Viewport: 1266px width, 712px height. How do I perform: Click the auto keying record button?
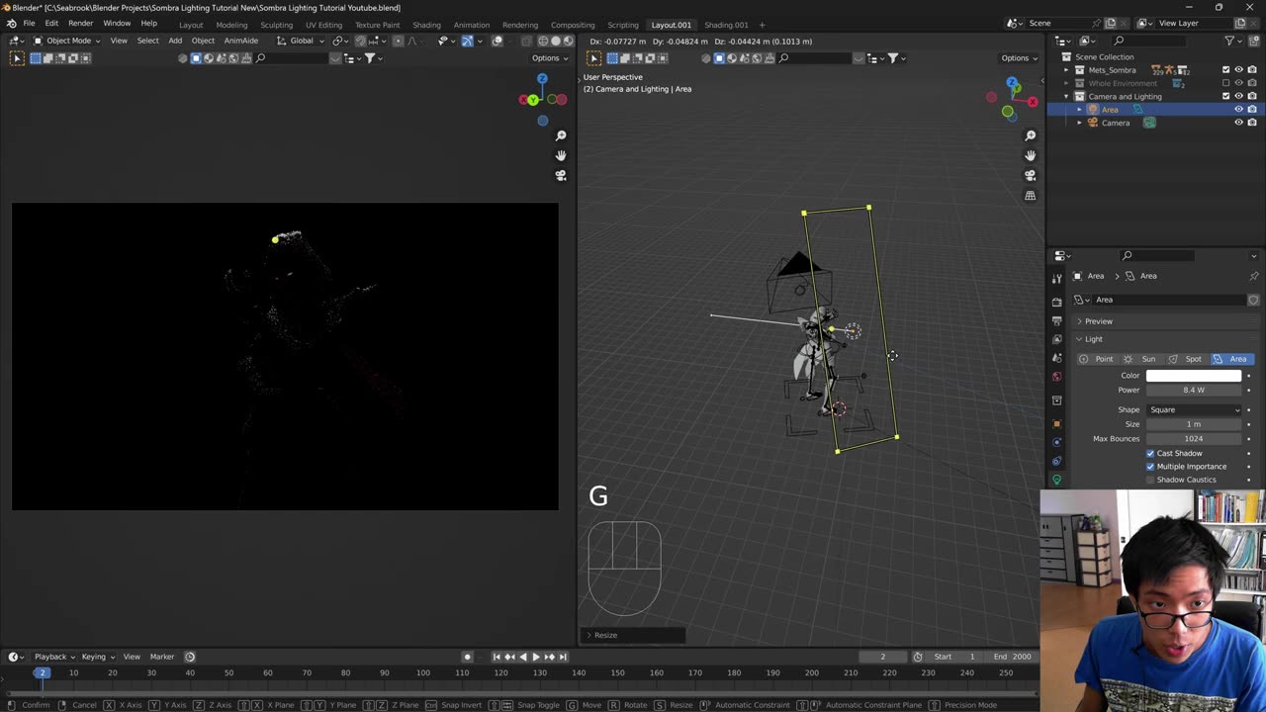468,657
